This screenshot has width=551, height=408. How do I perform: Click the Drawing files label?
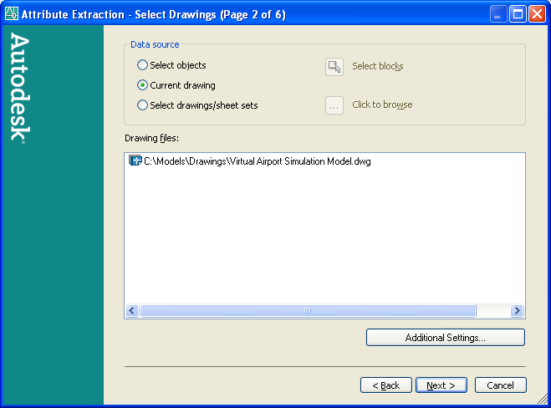point(152,138)
